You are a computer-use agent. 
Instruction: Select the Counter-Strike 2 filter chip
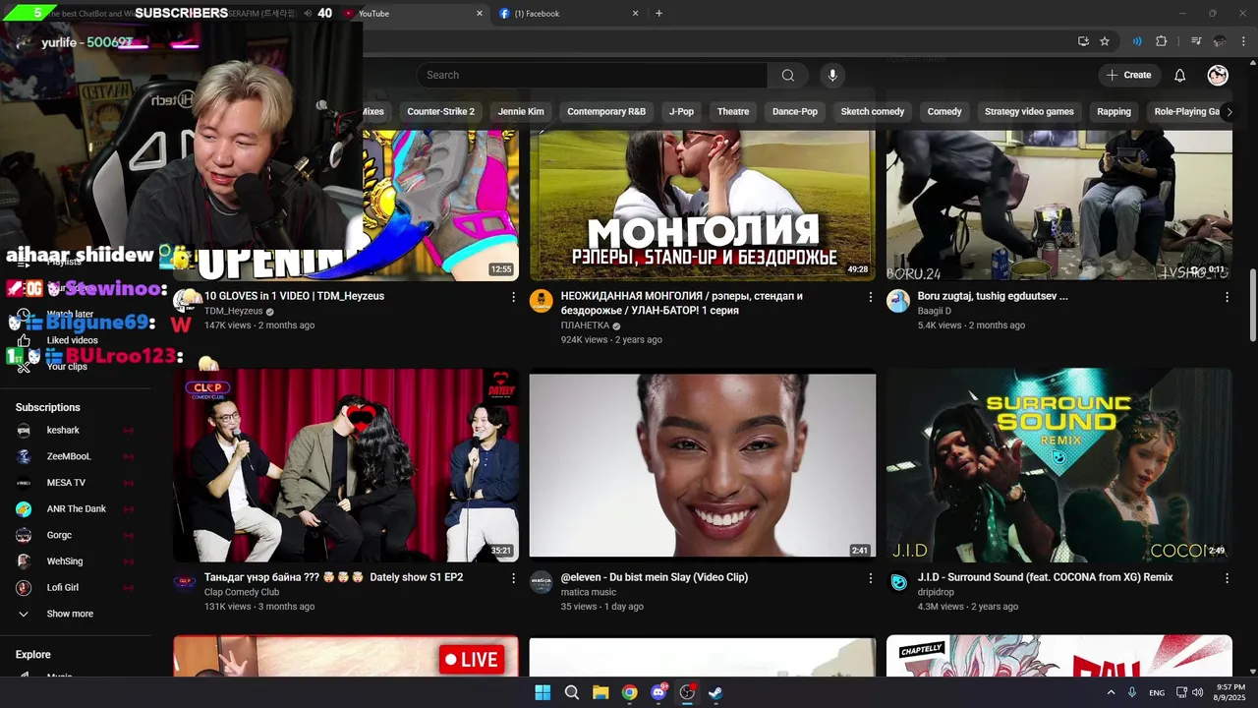pos(440,111)
